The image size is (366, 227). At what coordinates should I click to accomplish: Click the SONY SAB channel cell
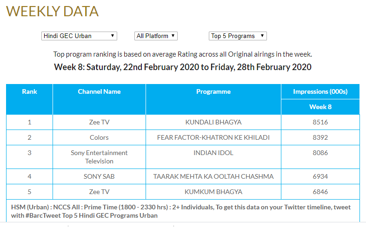click(99, 176)
